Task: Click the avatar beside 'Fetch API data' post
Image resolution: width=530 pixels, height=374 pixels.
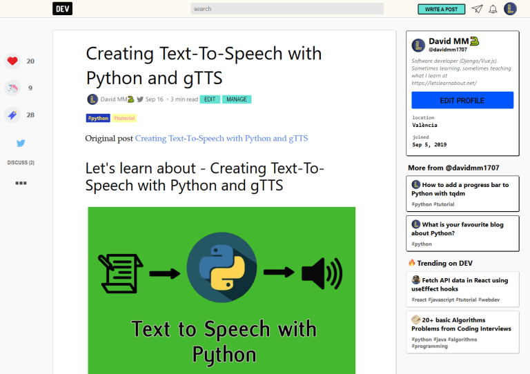Action: point(415,280)
